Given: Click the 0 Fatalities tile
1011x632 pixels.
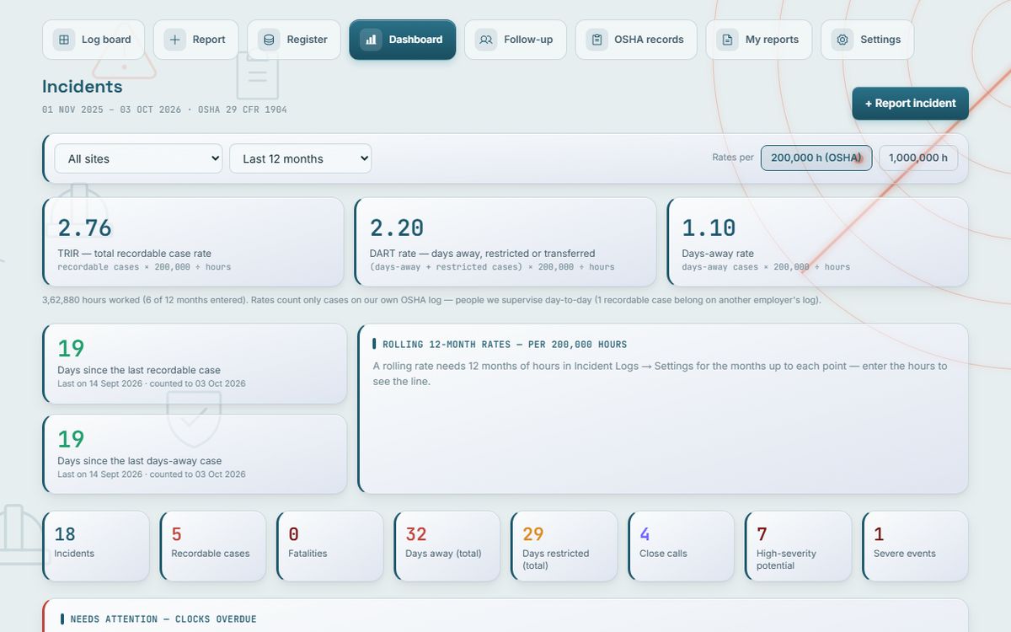Looking at the screenshot, I should [x=330, y=546].
